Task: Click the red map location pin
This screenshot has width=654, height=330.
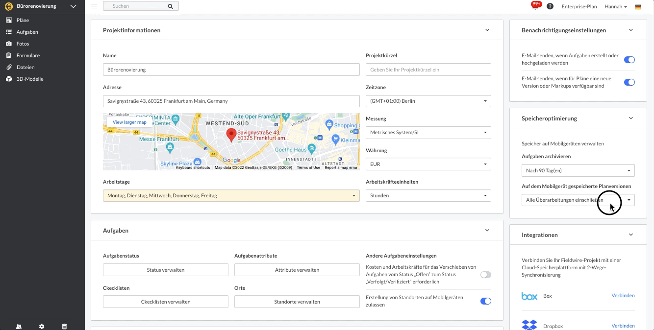Action: (x=231, y=135)
